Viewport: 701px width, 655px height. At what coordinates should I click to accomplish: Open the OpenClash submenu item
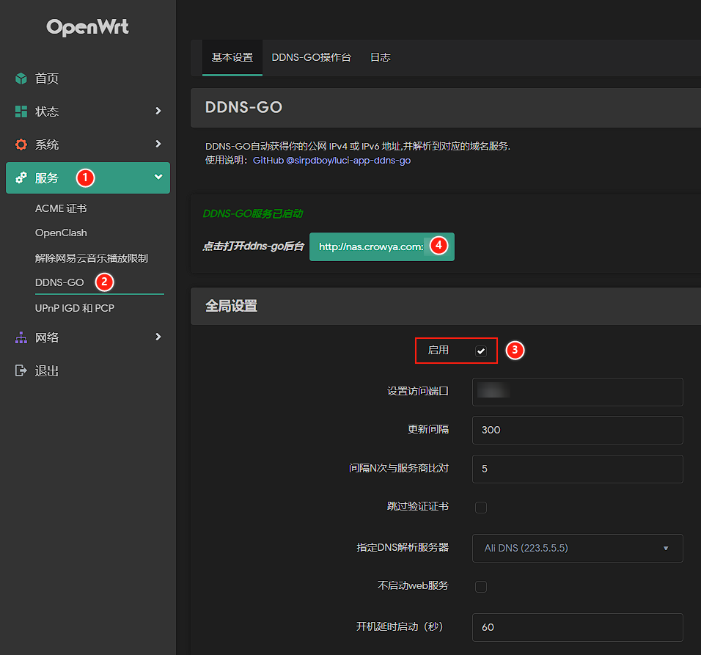tap(61, 233)
